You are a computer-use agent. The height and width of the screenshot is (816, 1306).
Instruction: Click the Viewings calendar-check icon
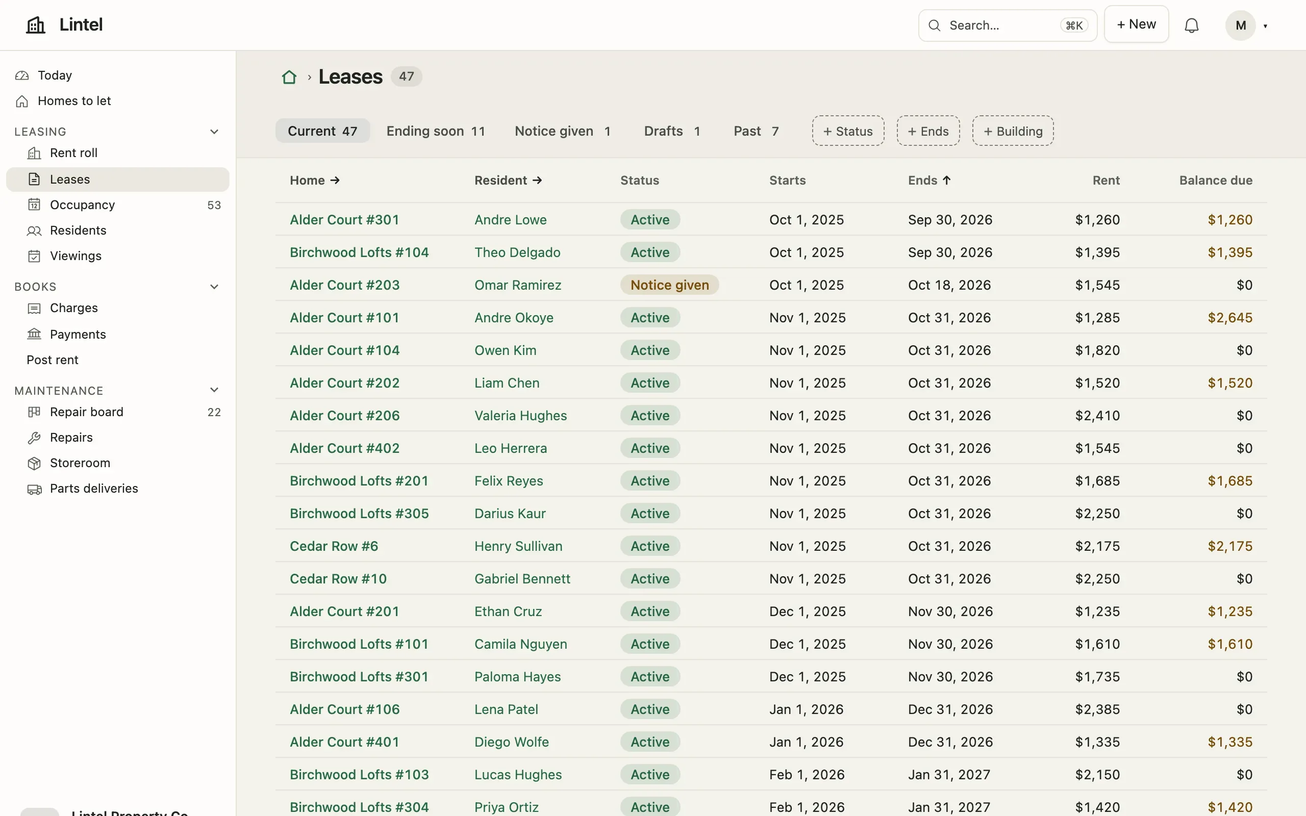click(x=34, y=257)
